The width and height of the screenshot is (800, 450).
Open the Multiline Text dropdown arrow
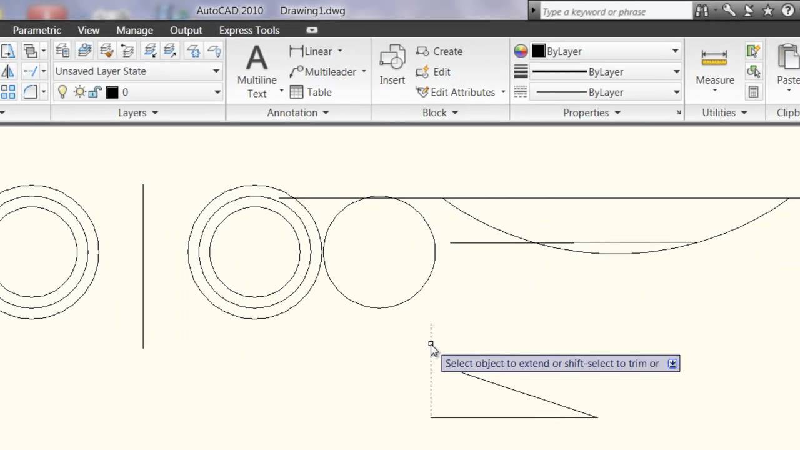(281, 91)
